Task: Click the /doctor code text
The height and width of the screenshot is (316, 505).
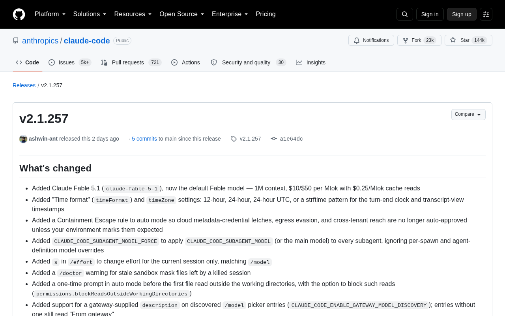Action: click(x=71, y=273)
